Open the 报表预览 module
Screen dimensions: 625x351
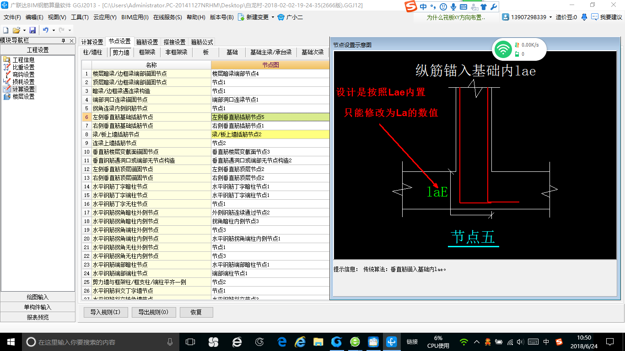pos(38,317)
